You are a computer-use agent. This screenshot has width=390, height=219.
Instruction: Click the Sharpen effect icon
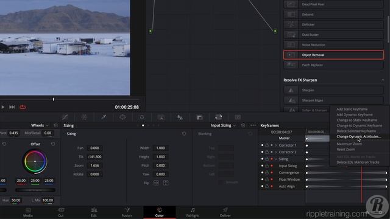tap(291, 90)
